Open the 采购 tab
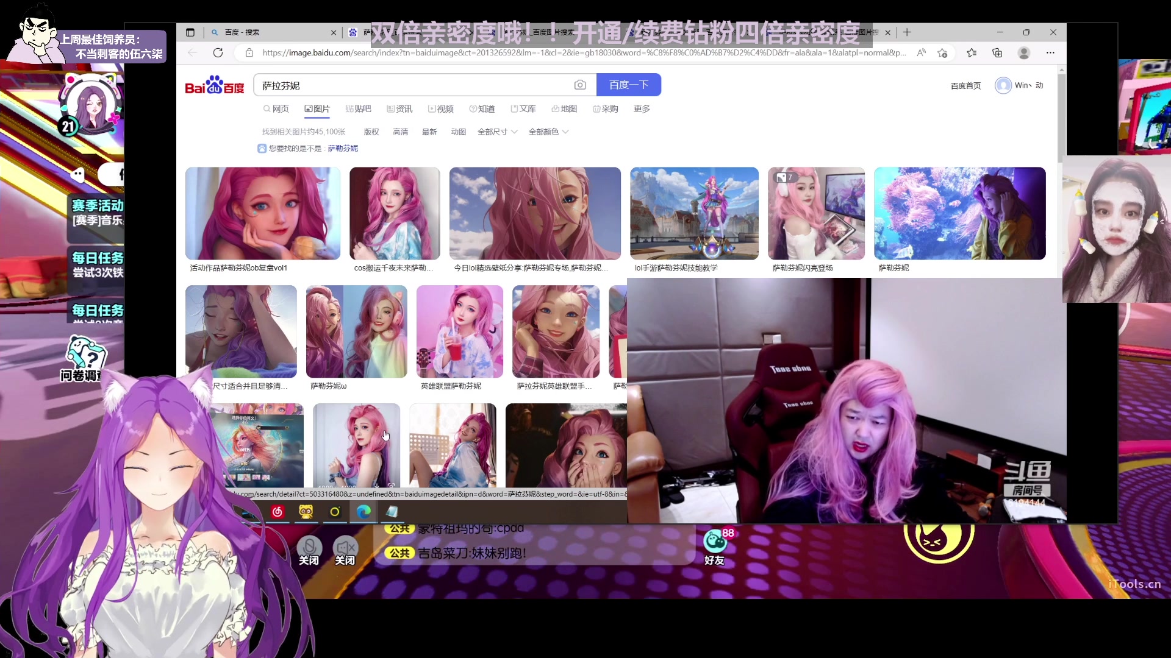The width and height of the screenshot is (1171, 658). tap(606, 109)
